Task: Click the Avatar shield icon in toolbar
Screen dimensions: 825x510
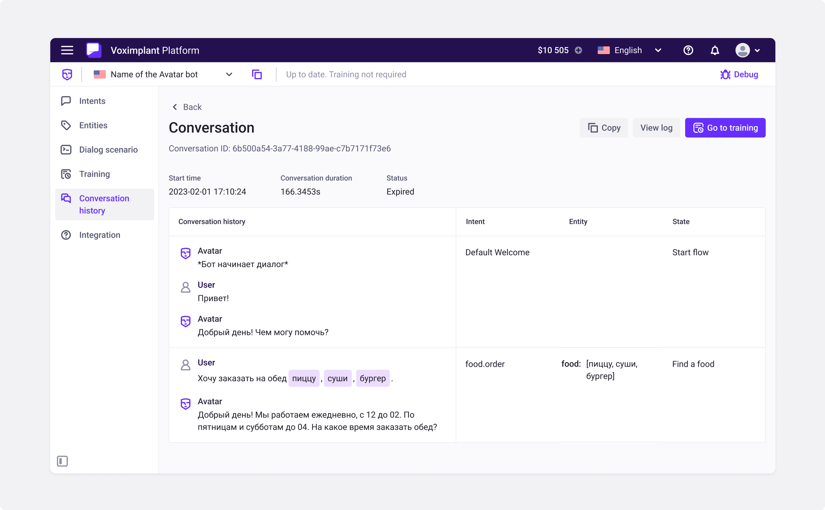Action: [67, 74]
